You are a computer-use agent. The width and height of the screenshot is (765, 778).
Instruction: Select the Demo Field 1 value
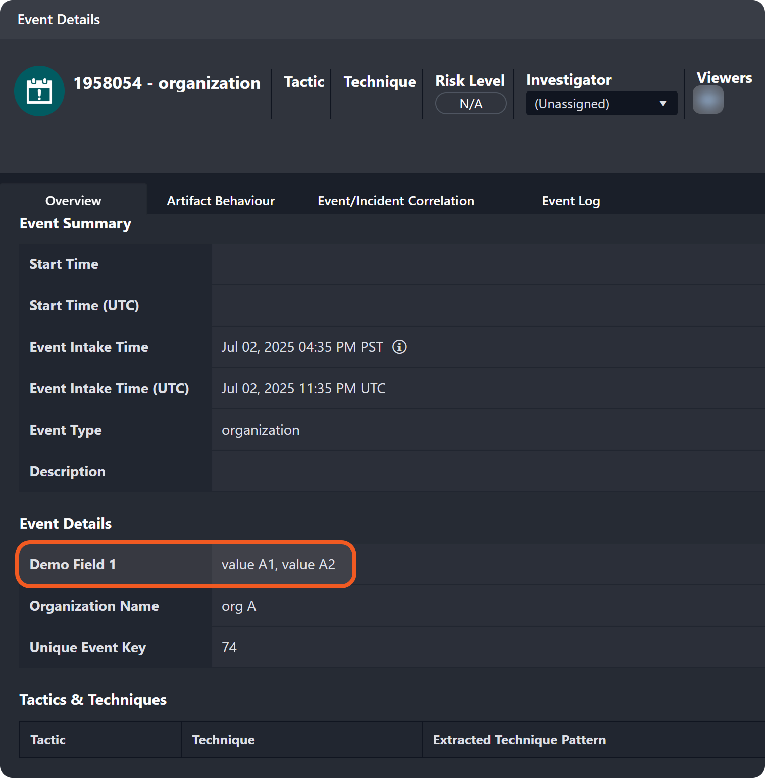point(278,564)
